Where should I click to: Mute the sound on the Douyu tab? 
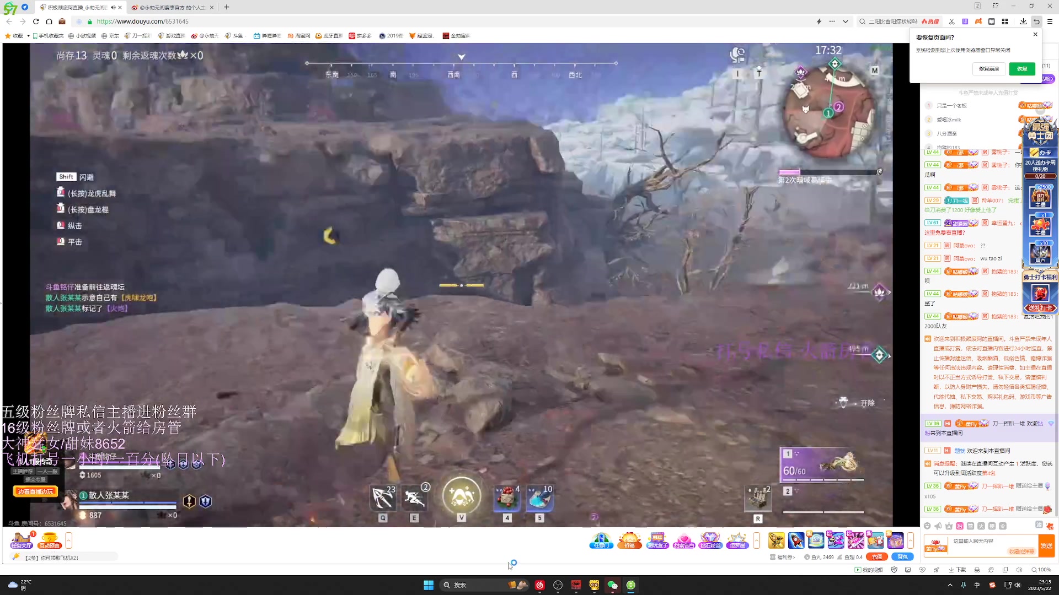(x=113, y=8)
